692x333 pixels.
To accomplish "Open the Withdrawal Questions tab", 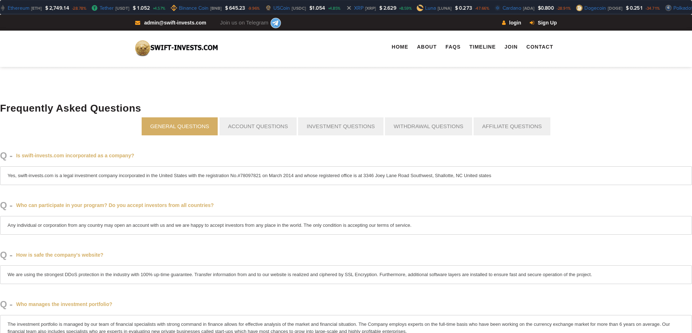I will tap(428, 126).
